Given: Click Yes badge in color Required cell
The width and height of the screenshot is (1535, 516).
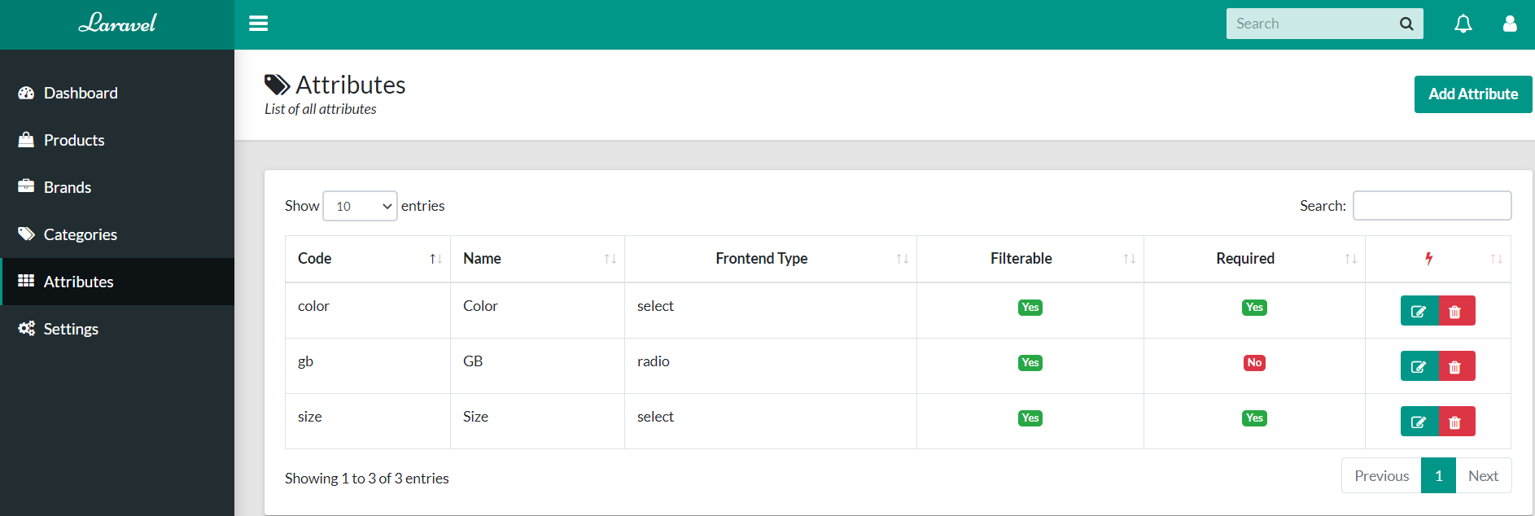Looking at the screenshot, I should tap(1254, 308).
